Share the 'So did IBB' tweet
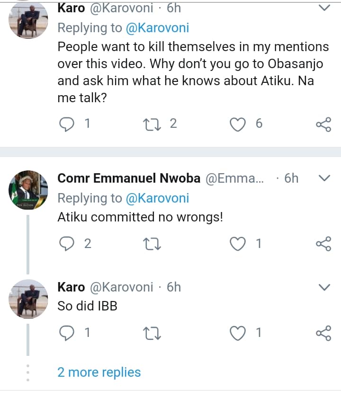 point(323,334)
